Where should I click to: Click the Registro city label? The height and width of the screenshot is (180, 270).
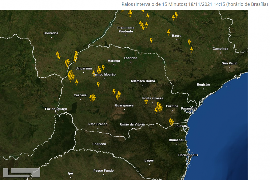click(203, 85)
